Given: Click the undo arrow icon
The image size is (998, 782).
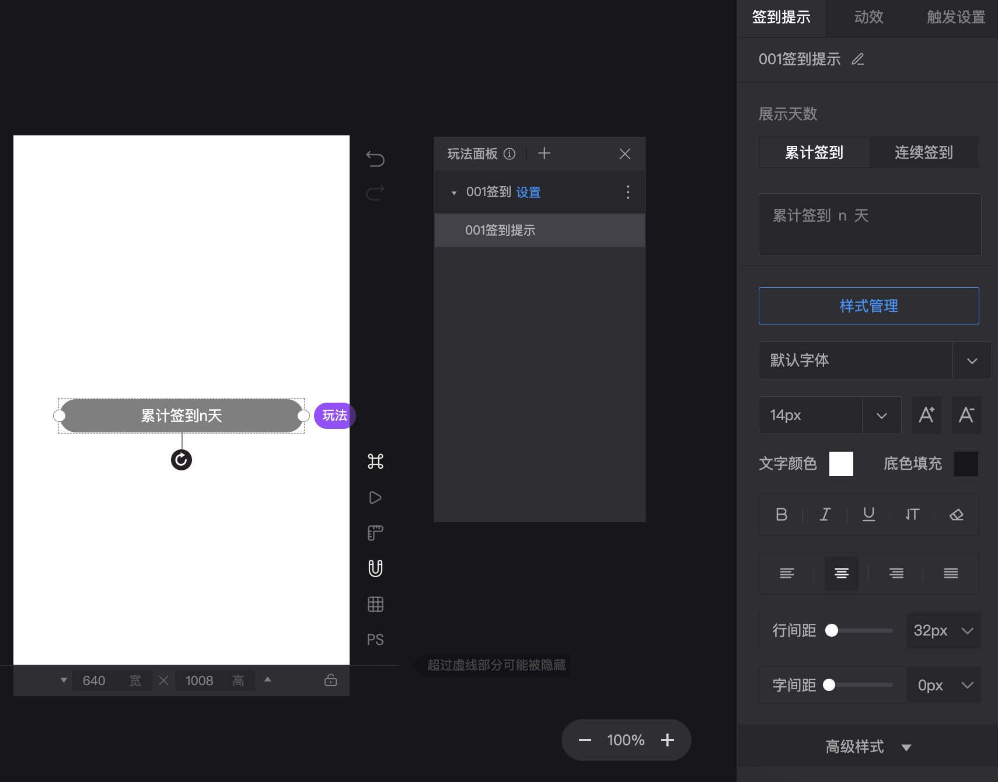Looking at the screenshot, I should pyautogui.click(x=375, y=158).
